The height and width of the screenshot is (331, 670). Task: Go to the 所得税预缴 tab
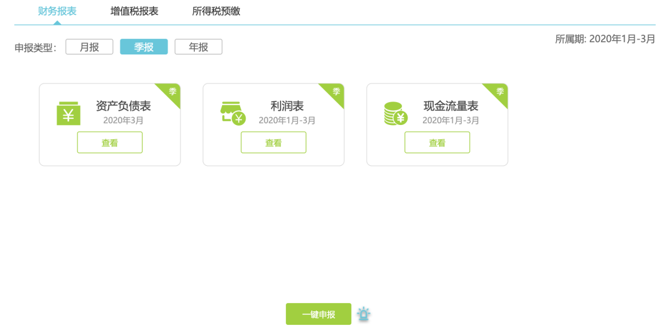[x=216, y=11]
